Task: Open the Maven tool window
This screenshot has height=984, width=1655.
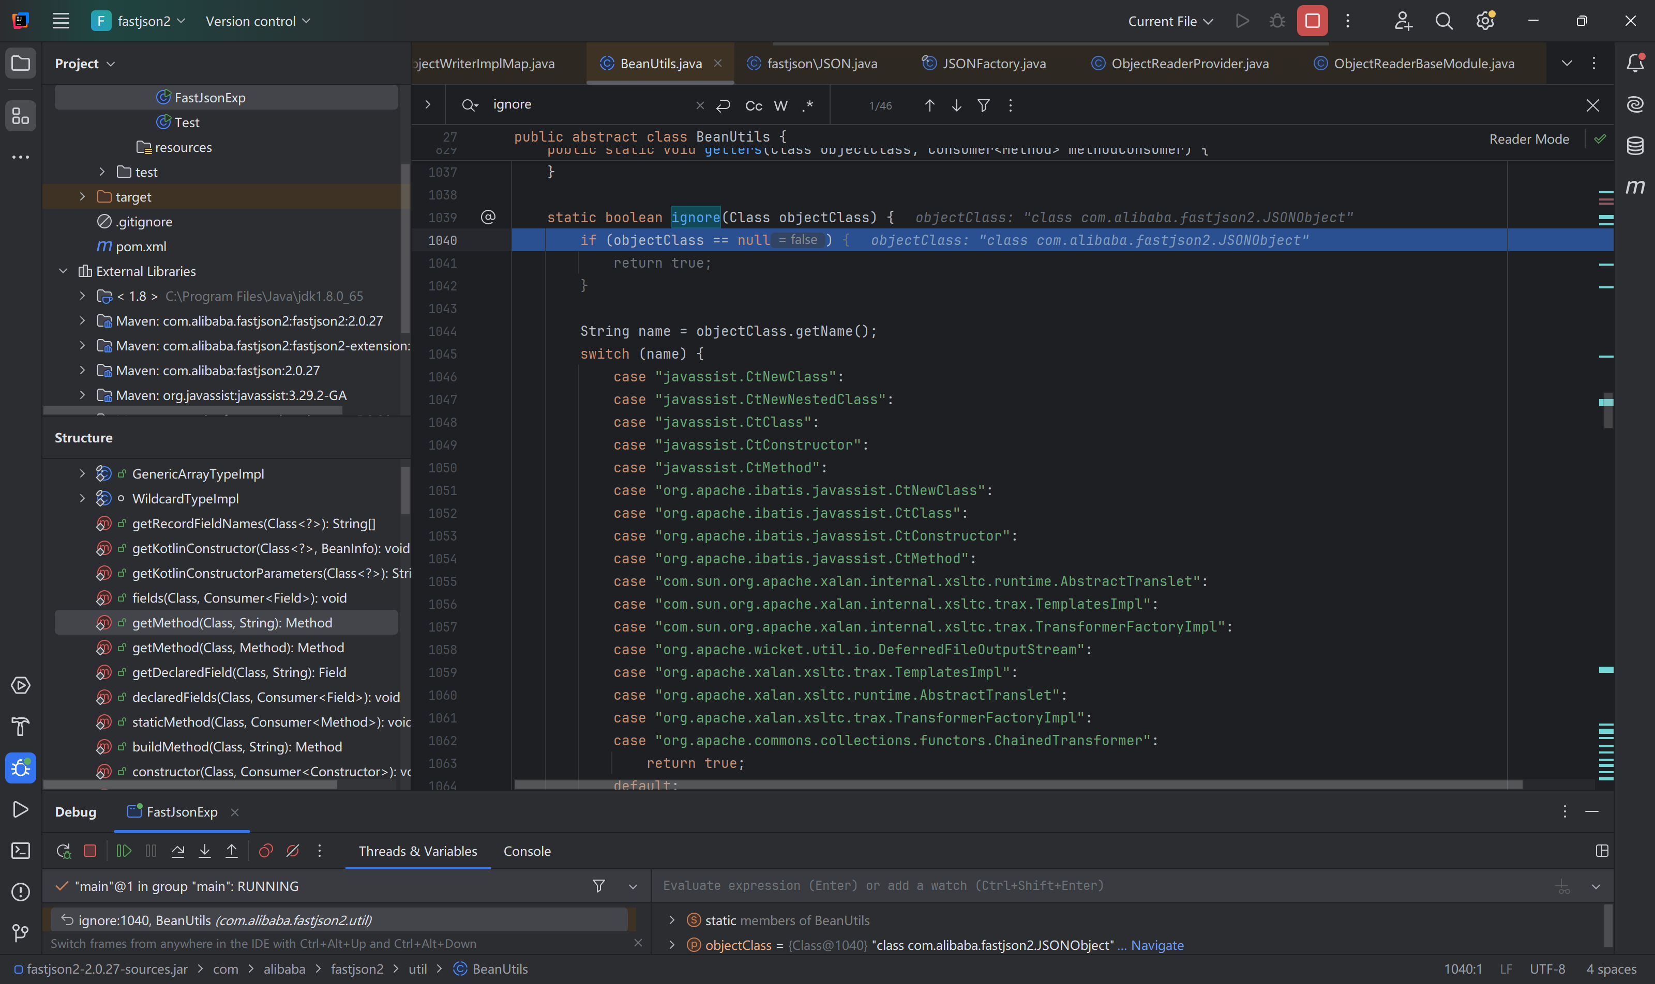Action: click(1635, 187)
